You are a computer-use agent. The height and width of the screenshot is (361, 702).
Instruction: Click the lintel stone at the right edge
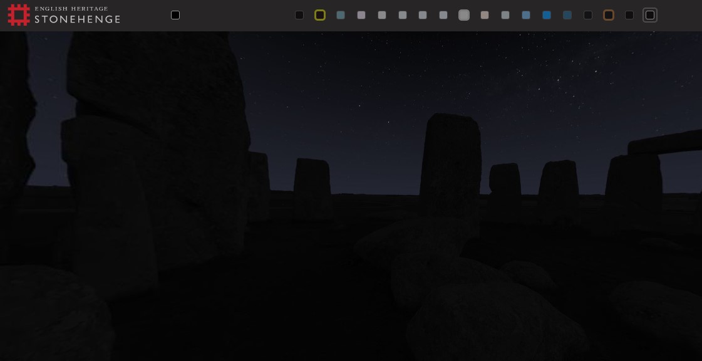click(x=665, y=142)
